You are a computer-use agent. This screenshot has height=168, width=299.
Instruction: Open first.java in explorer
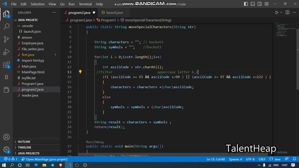pyautogui.click(x=28, y=55)
